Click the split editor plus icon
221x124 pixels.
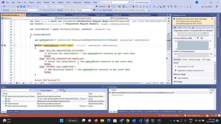coord(169,18)
